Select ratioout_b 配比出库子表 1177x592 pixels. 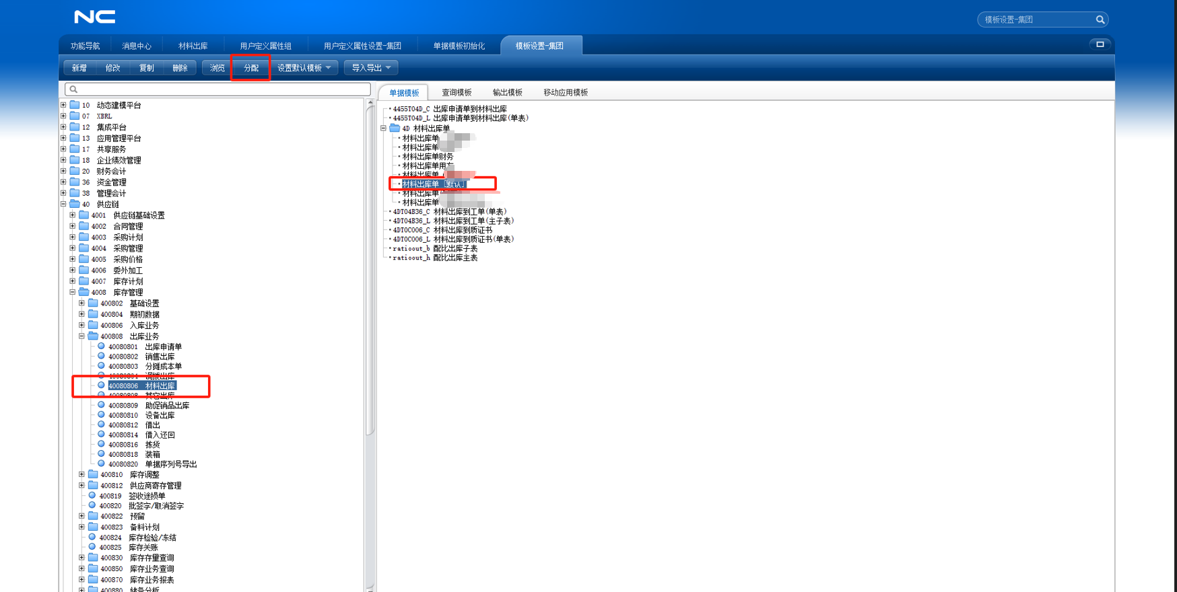[x=435, y=249]
